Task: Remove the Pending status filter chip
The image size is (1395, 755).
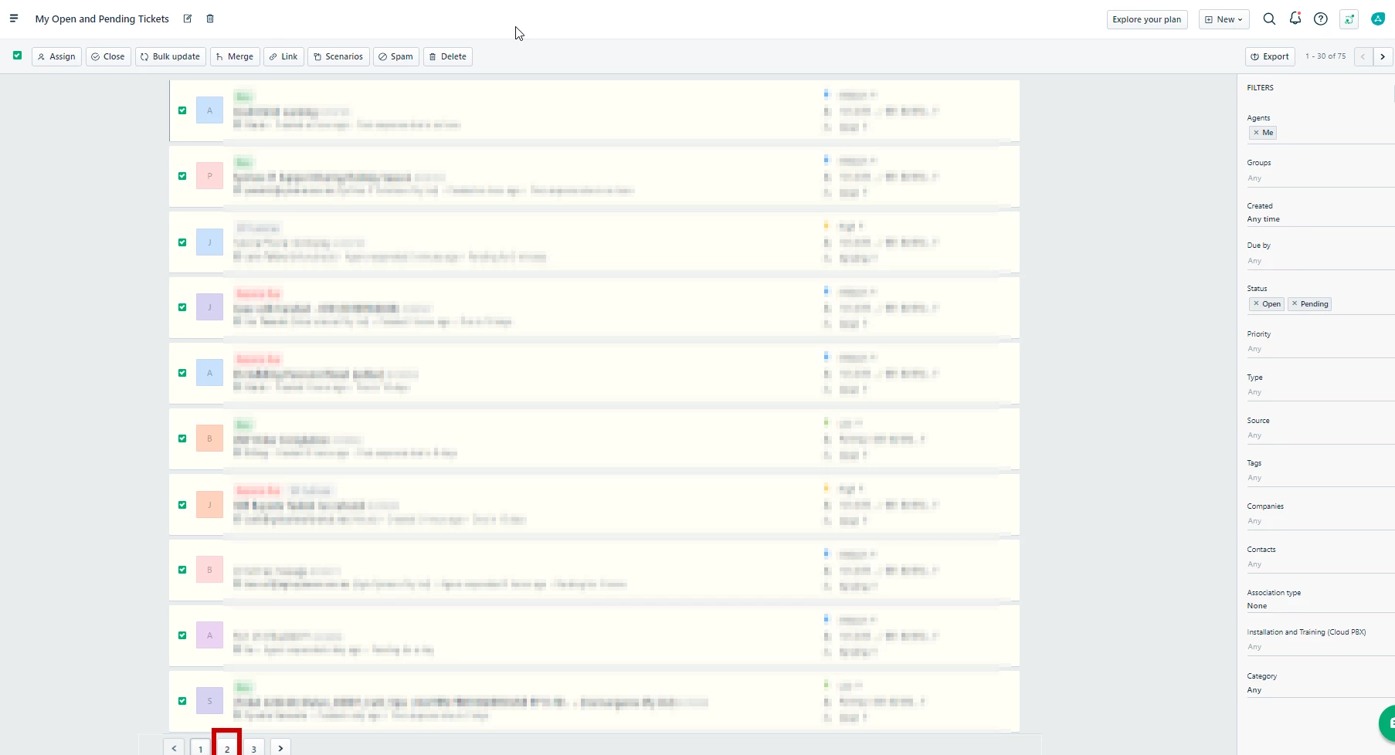Action: pyautogui.click(x=1295, y=304)
